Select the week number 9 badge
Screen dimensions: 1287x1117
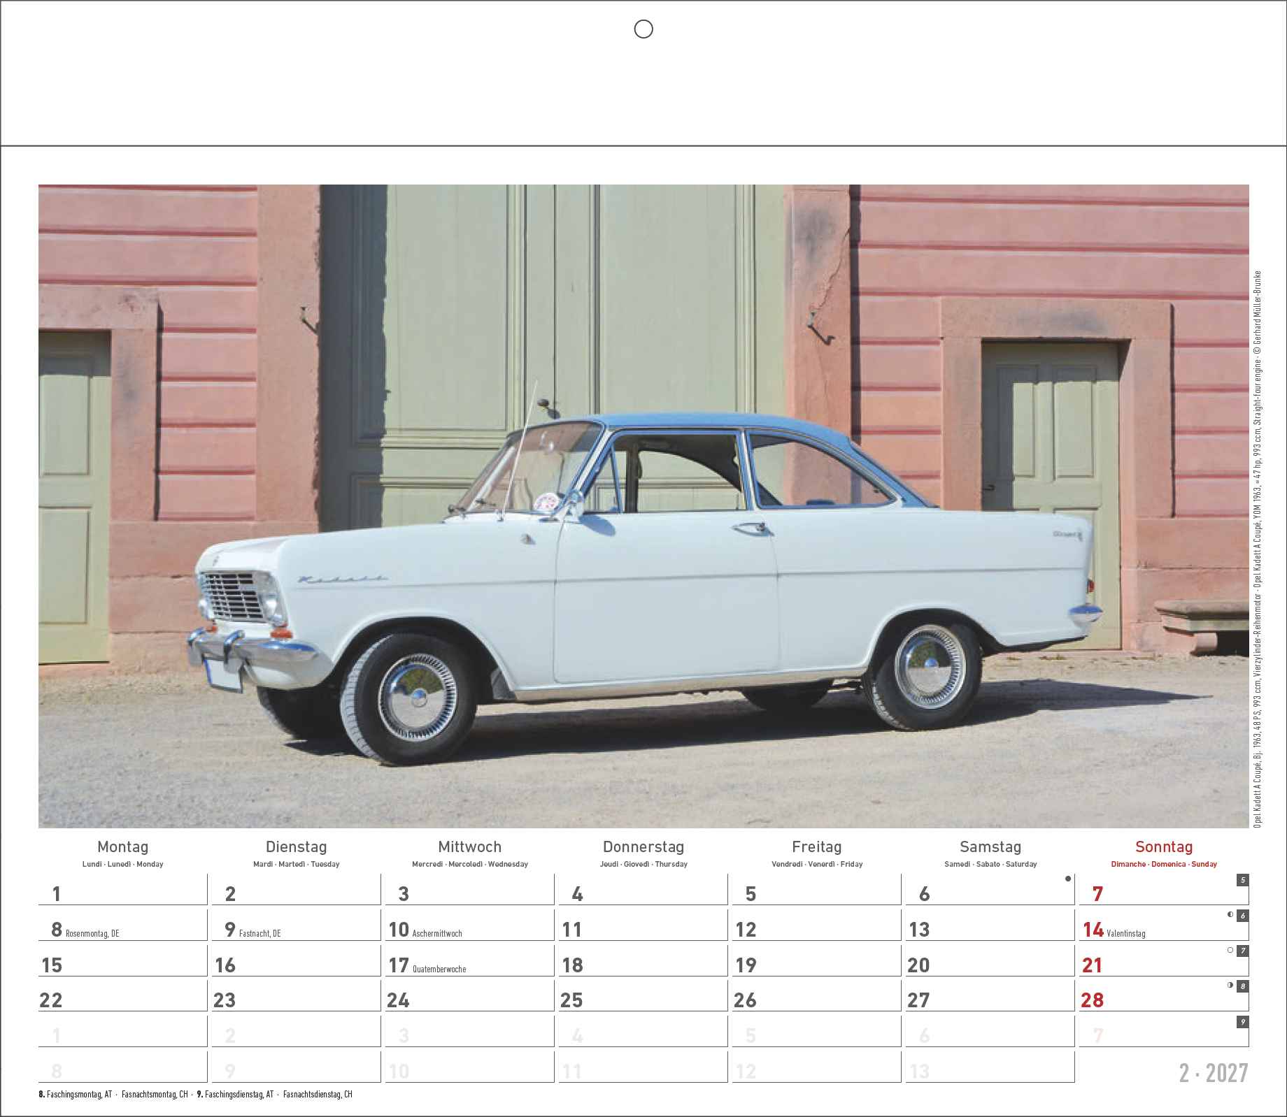[1243, 1022]
